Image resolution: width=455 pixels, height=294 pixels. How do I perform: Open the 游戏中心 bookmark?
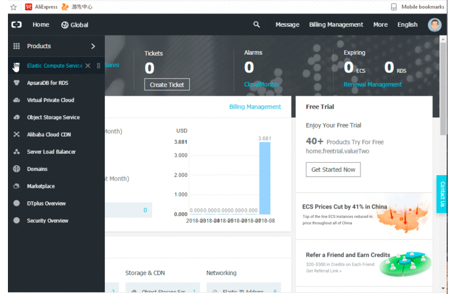(77, 7)
